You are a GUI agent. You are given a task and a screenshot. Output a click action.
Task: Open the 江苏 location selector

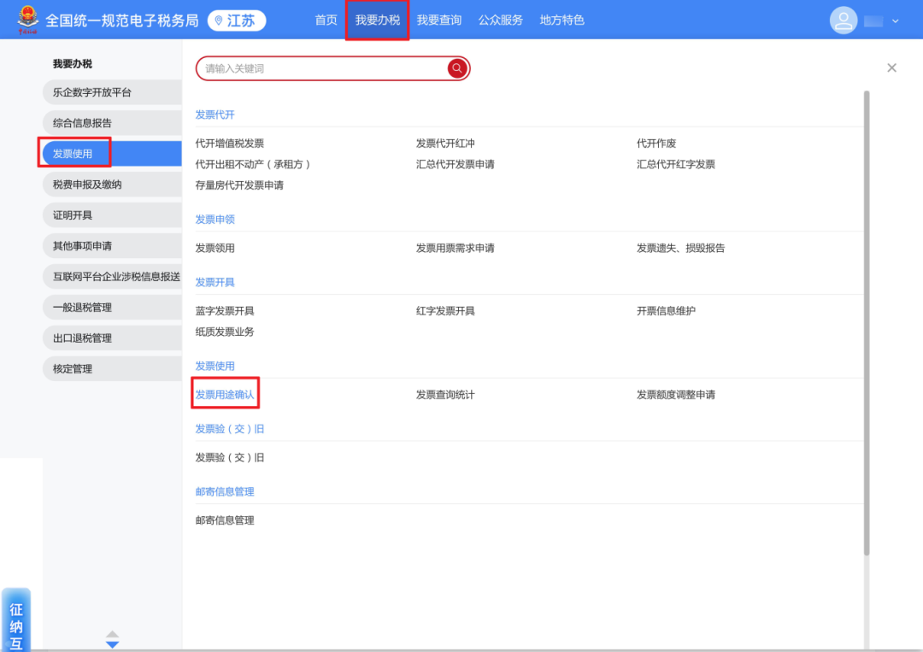pyautogui.click(x=237, y=21)
